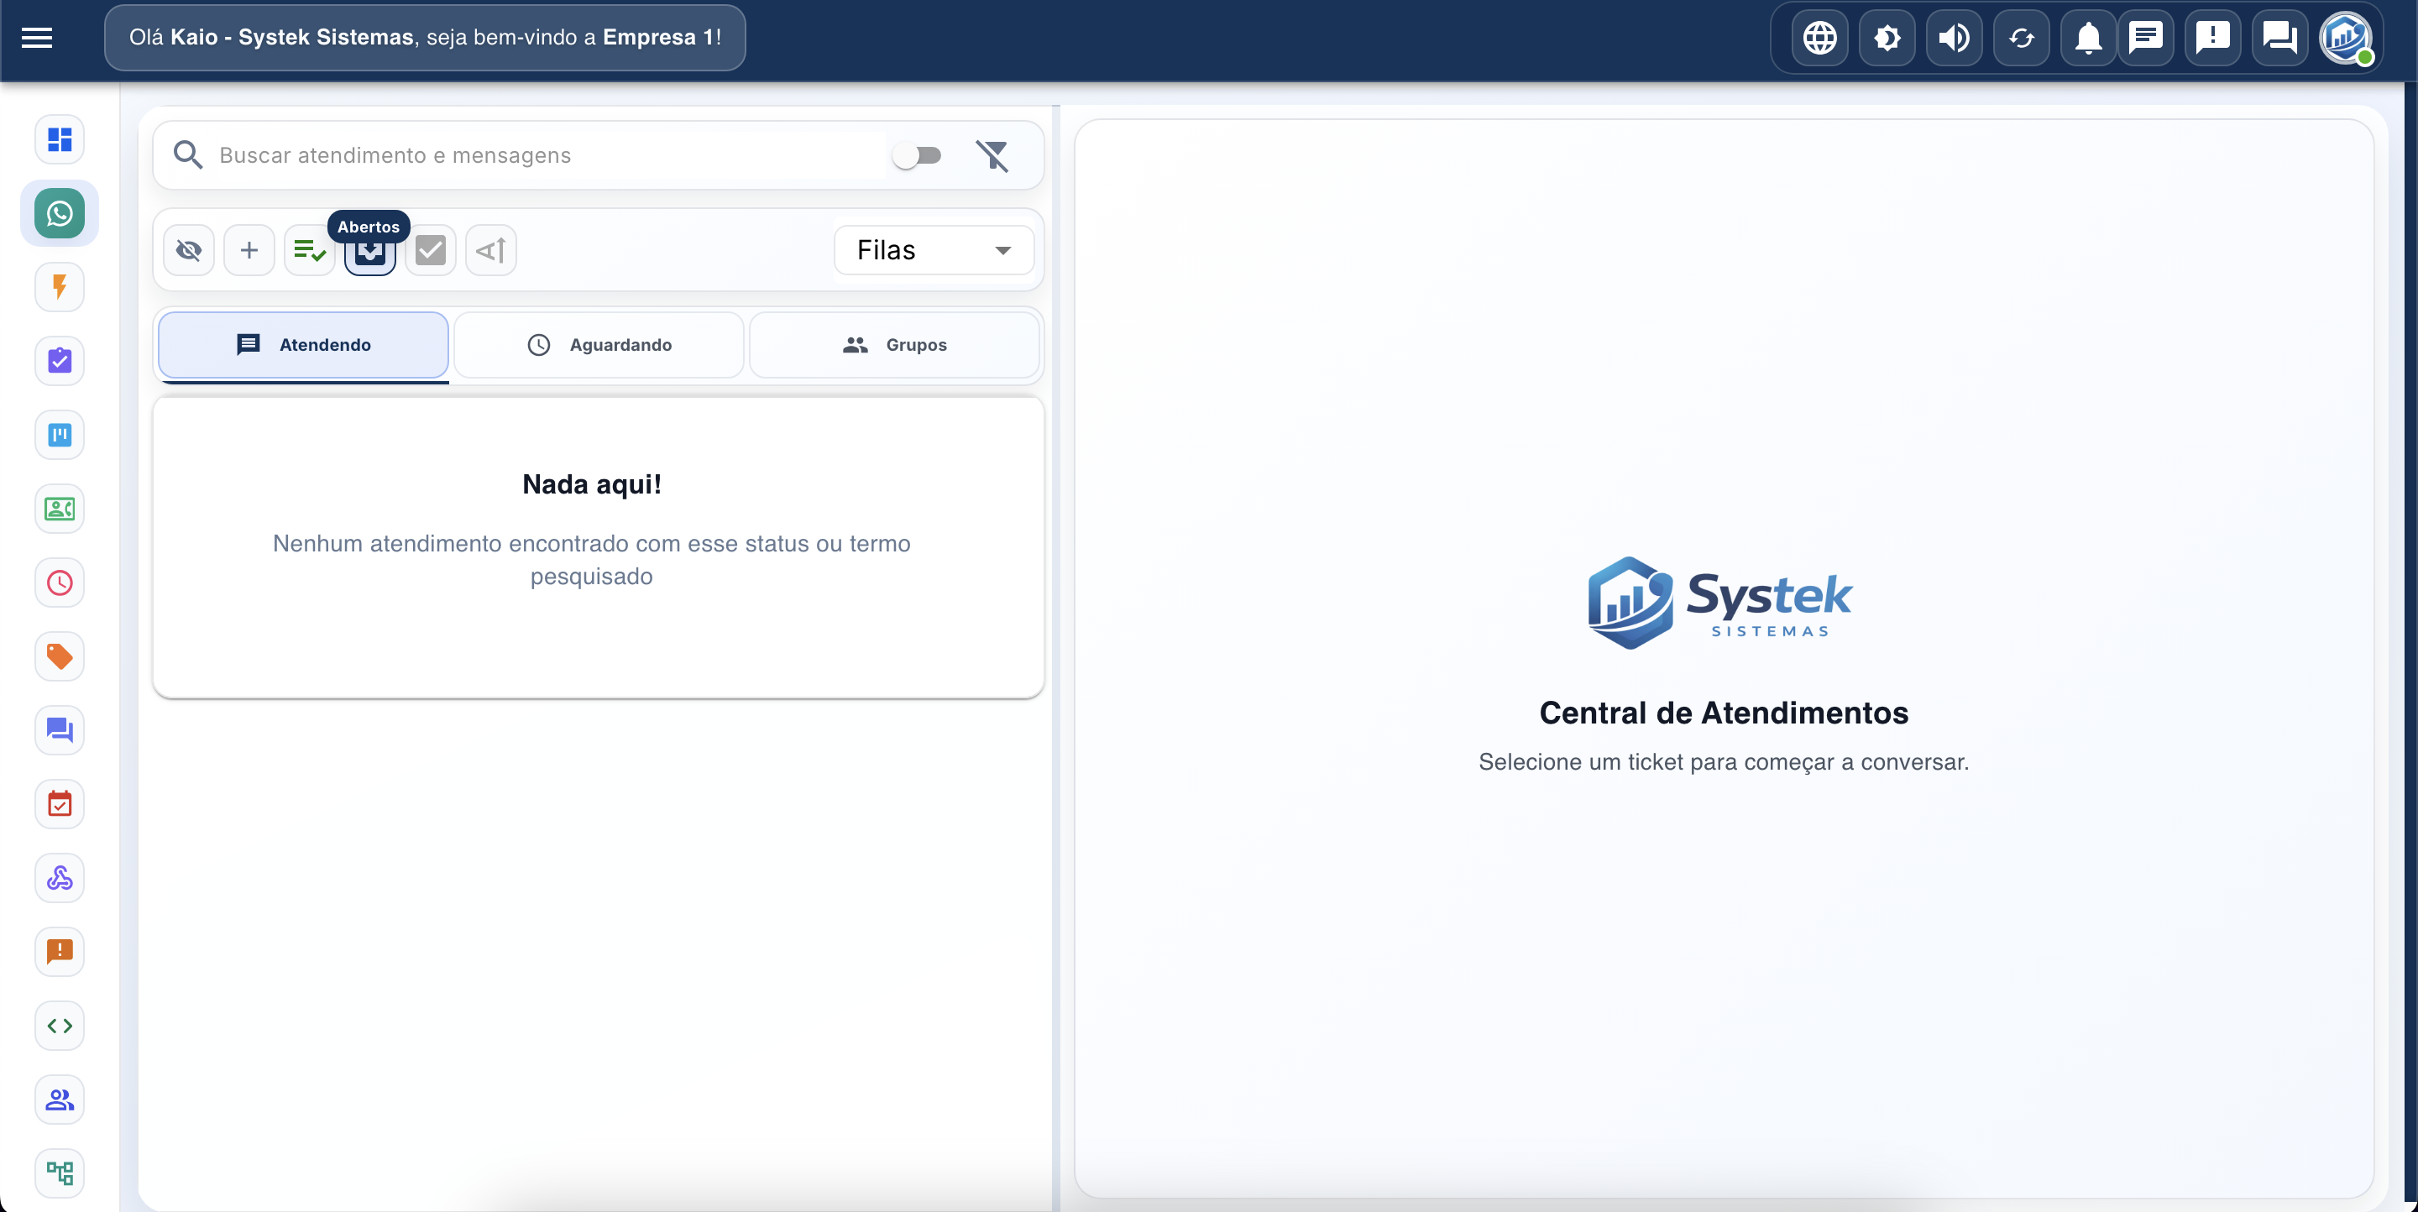Image resolution: width=2418 pixels, height=1212 pixels.
Task: Open the orange announcement sidebar icon
Action: pyautogui.click(x=59, y=951)
